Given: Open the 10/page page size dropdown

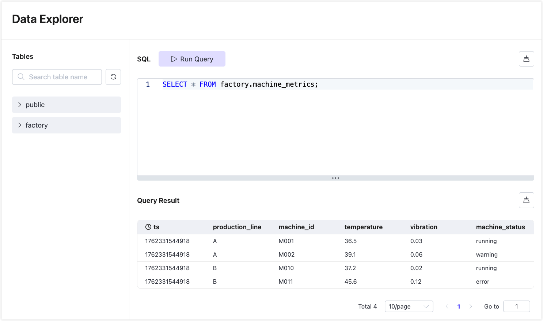Looking at the screenshot, I should point(409,306).
